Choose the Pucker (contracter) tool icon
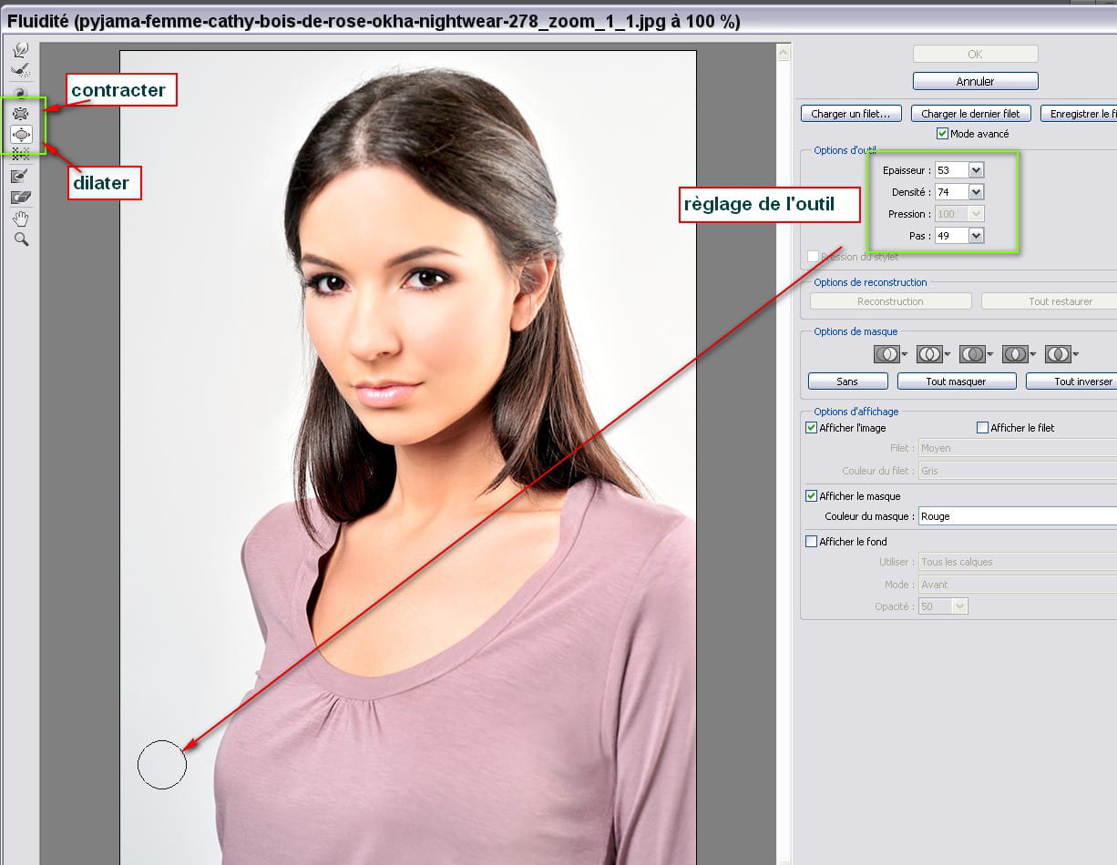The width and height of the screenshot is (1117, 865). [20, 113]
